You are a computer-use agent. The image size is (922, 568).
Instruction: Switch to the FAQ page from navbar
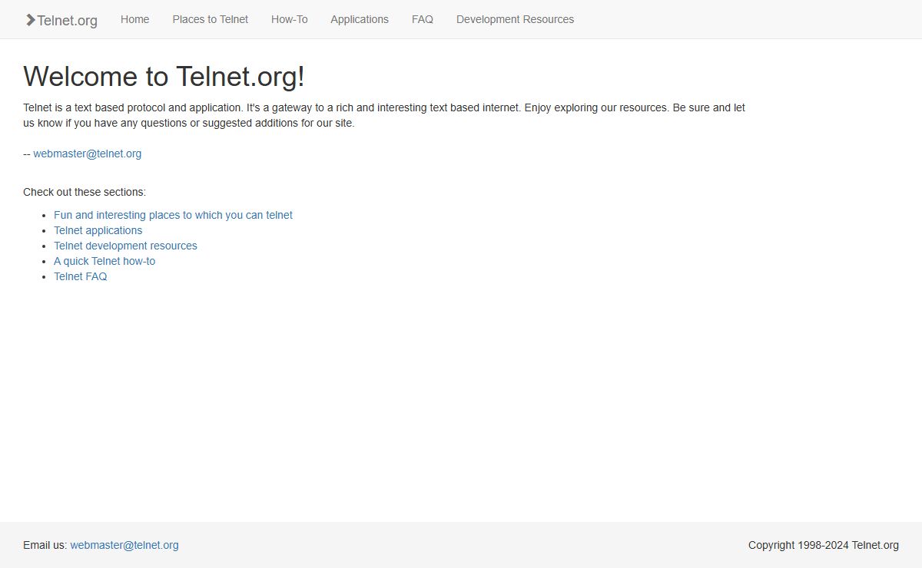422,19
